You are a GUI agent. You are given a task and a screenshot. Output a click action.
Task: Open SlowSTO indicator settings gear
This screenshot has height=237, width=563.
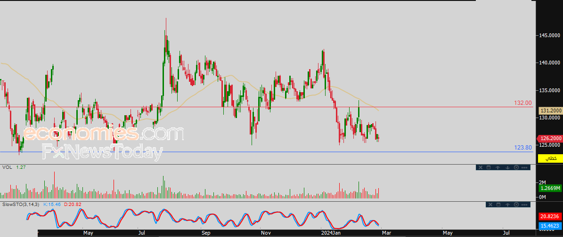pyautogui.click(x=516, y=205)
